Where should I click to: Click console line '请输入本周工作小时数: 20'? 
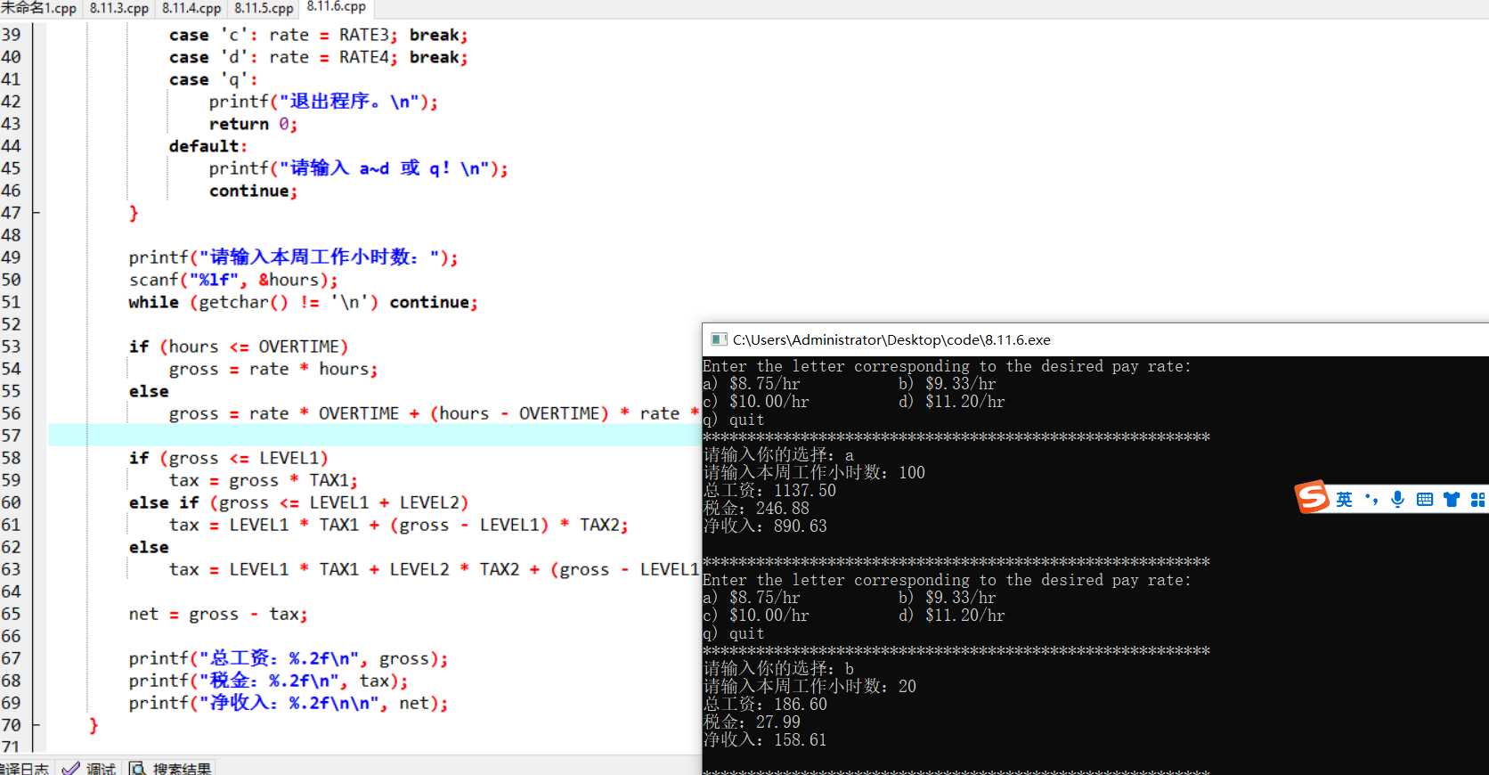click(x=810, y=687)
